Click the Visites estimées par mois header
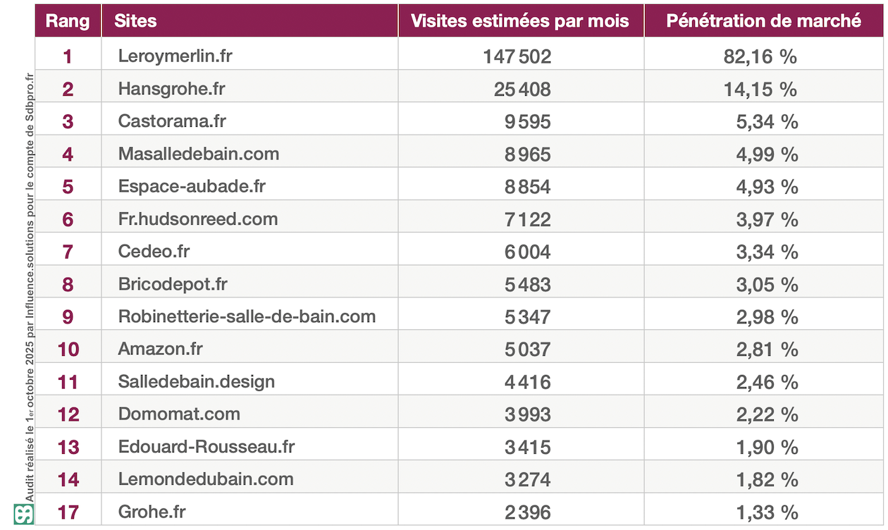The image size is (888, 530). pos(520,21)
